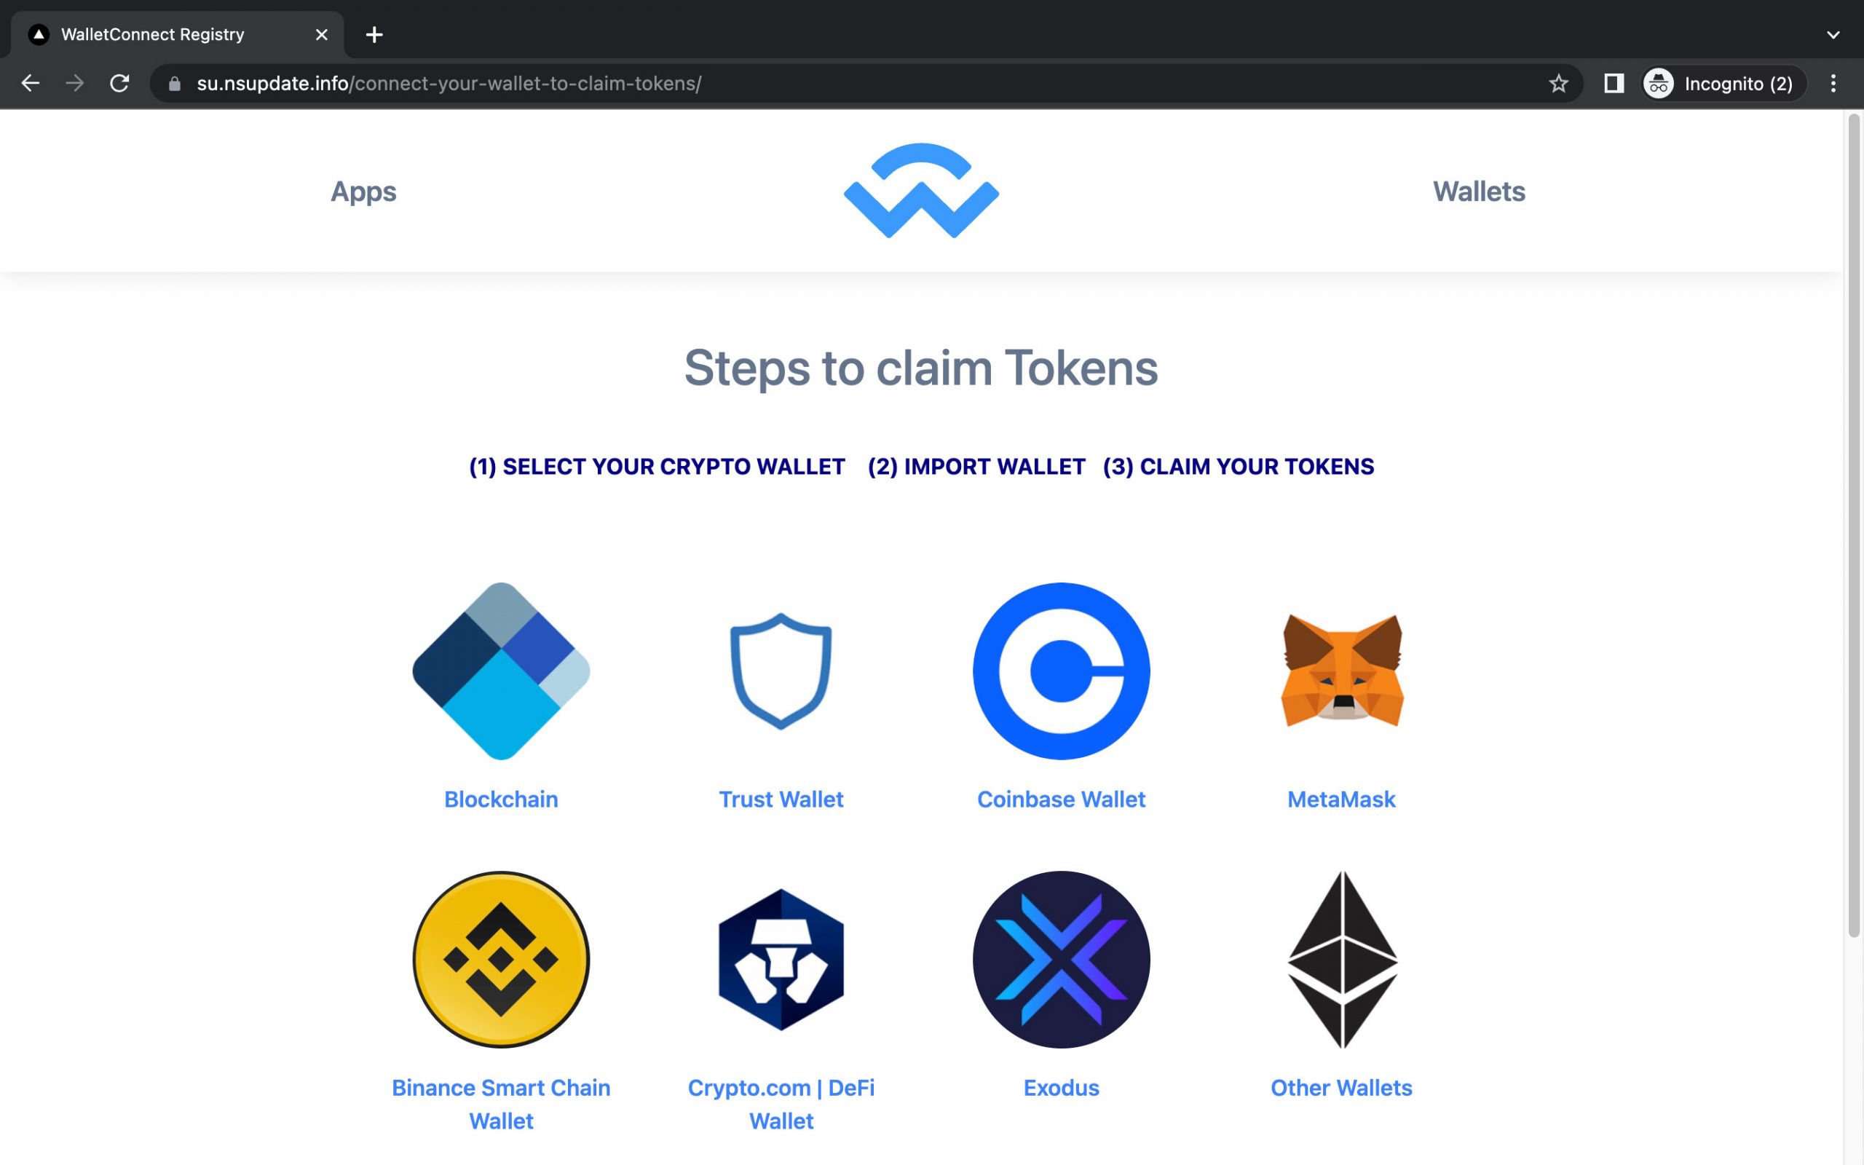Select the Crypto.com DeFi Wallet icon
1864x1165 pixels.
[x=780, y=958]
